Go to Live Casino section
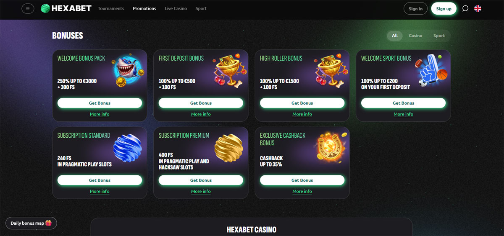The width and height of the screenshot is (504, 236). coord(176,8)
